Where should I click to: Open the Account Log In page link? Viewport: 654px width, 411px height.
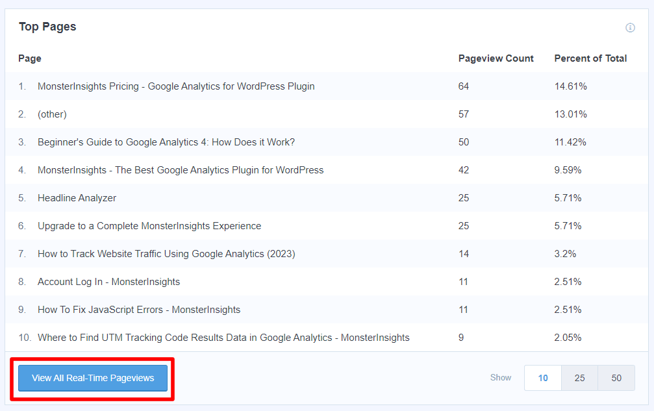[108, 281]
